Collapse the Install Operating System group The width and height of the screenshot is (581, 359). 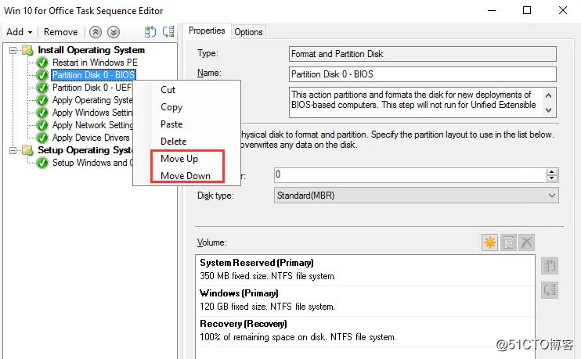[x=13, y=50]
